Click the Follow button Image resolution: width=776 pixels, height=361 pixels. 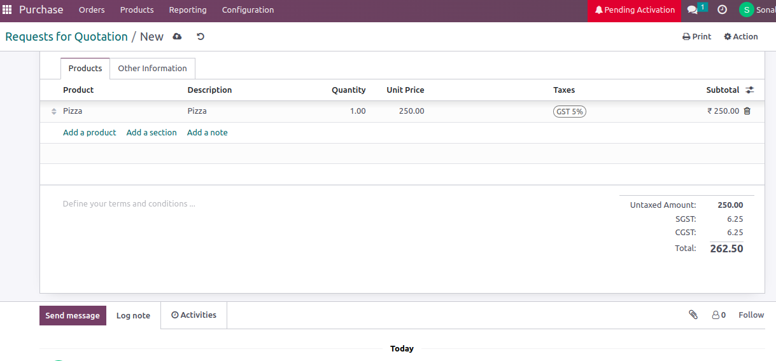coord(751,315)
